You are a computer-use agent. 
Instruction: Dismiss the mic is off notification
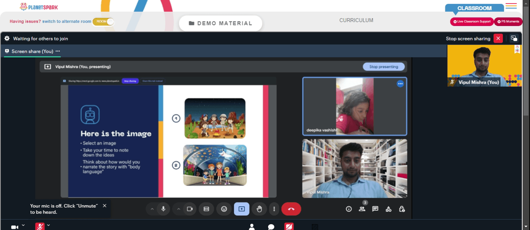coord(104,206)
